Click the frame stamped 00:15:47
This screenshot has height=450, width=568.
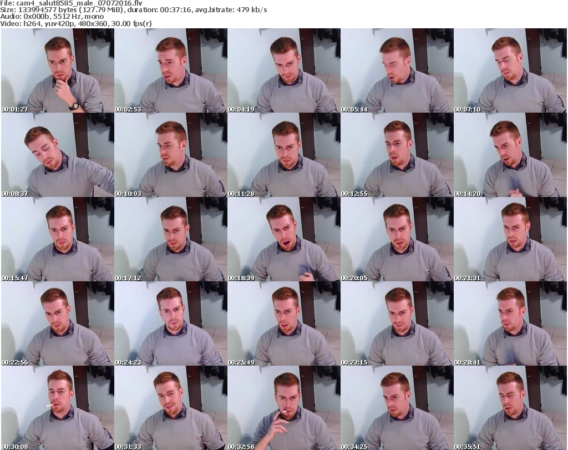tap(58, 240)
